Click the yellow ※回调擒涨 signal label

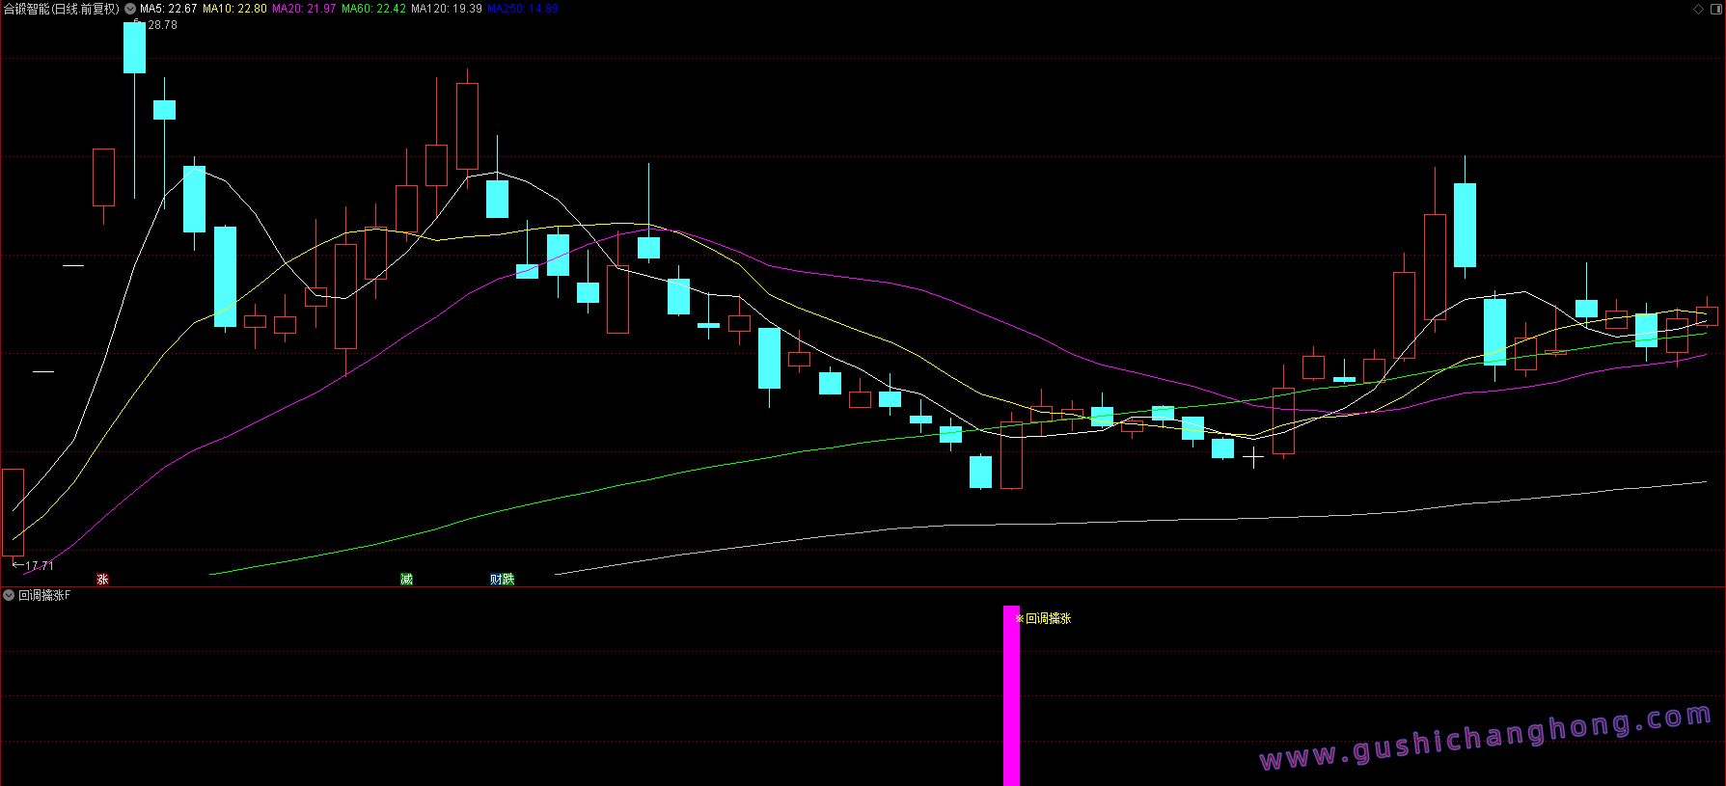(x=1044, y=619)
